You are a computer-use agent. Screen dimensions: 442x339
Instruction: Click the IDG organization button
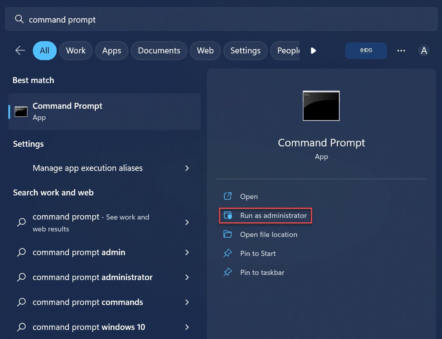coord(366,51)
